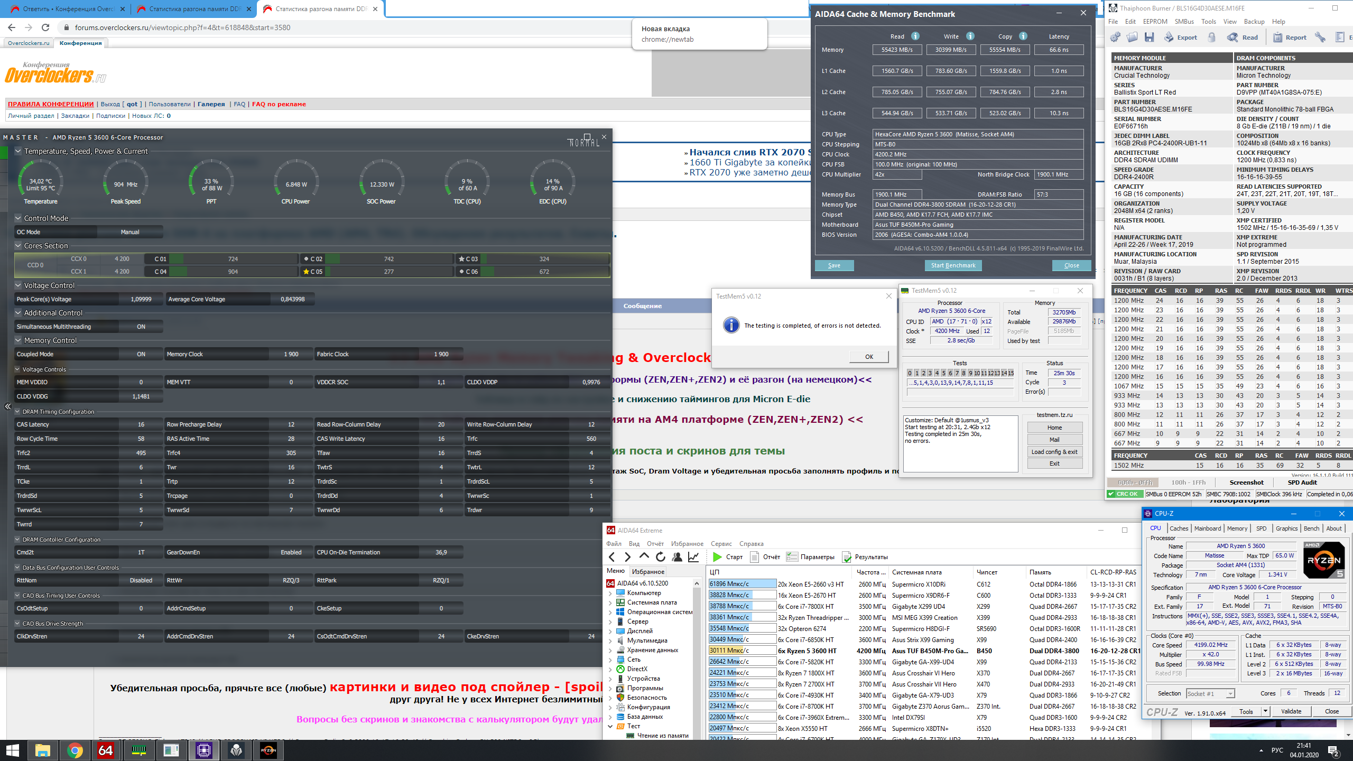Expand the Компьютер tree node in AIDA64
The image size is (1353, 761).
pyautogui.click(x=611, y=593)
